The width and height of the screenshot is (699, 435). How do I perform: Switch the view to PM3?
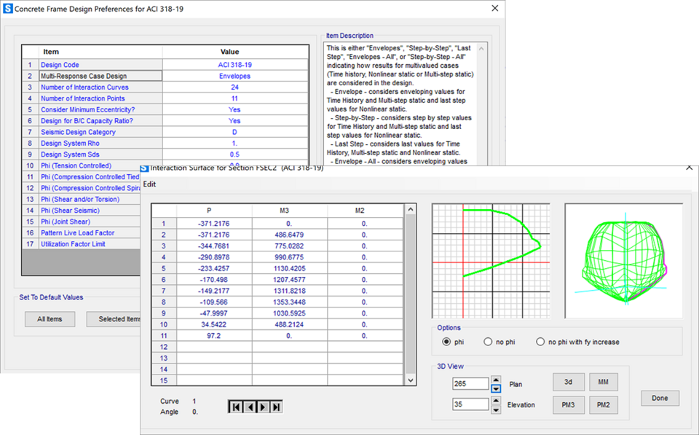tap(569, 405)
